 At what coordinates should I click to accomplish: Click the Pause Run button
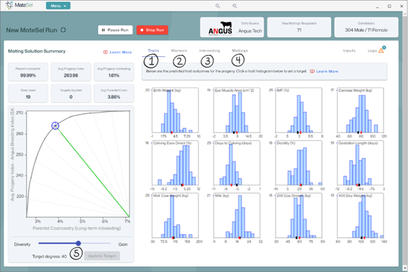(x=115, y=30)
